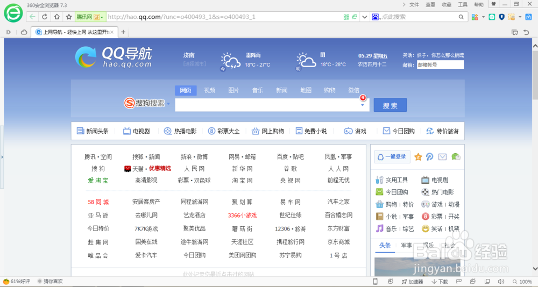Open the 京东商城 link

(338, 242)
